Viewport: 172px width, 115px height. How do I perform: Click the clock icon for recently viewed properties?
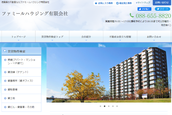117,3
